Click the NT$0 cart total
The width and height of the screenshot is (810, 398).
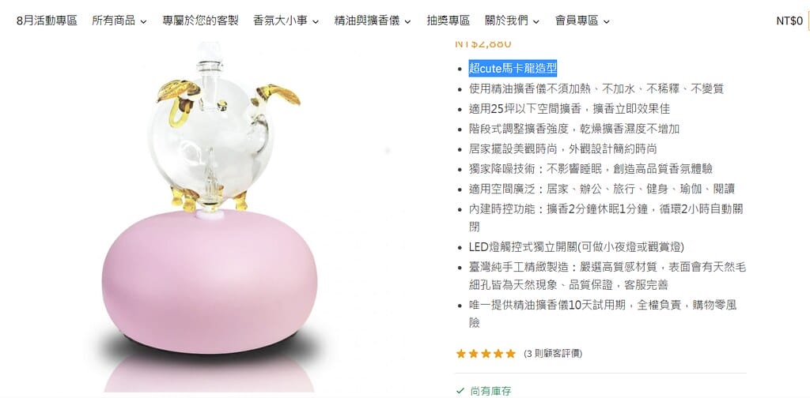790,21
